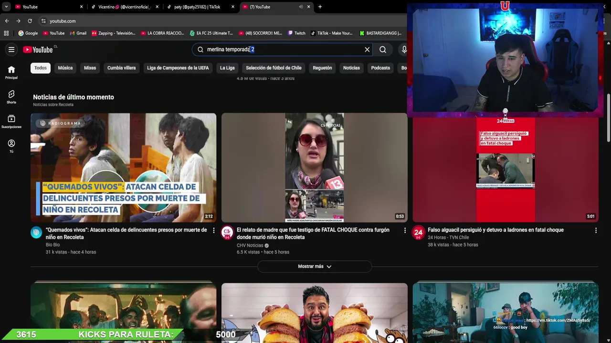Open options menu for Quemados vivos video
Screen dimensions: 611x343
coord(213,231)
